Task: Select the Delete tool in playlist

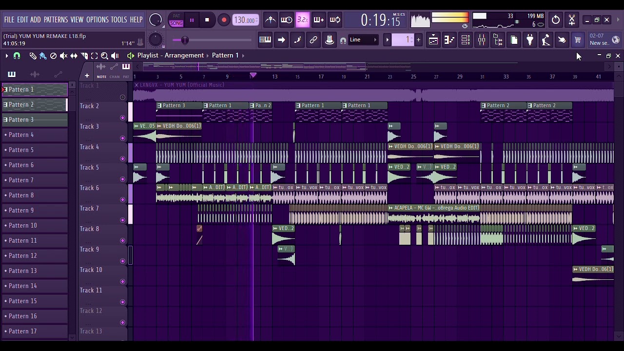Action: tap(53, 56)
